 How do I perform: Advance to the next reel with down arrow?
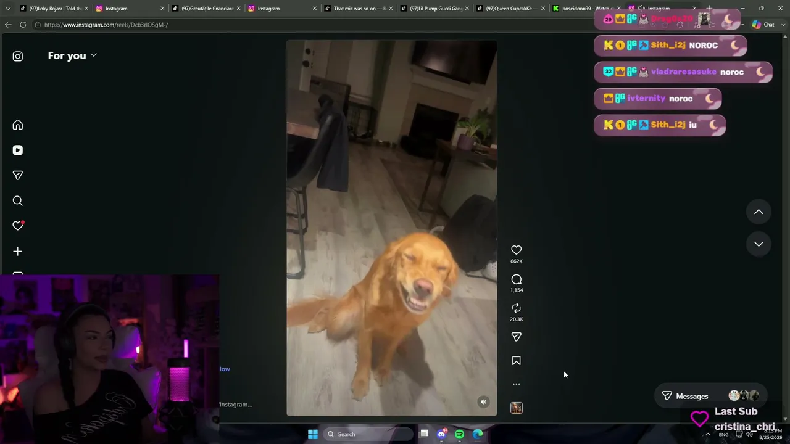coord(759,244)
